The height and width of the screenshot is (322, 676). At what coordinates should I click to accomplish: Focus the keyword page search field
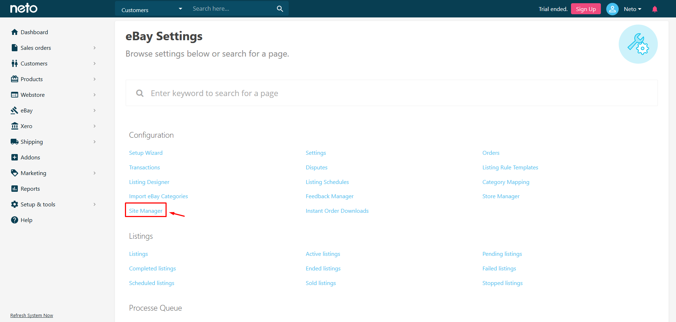[x=392, y=93]
